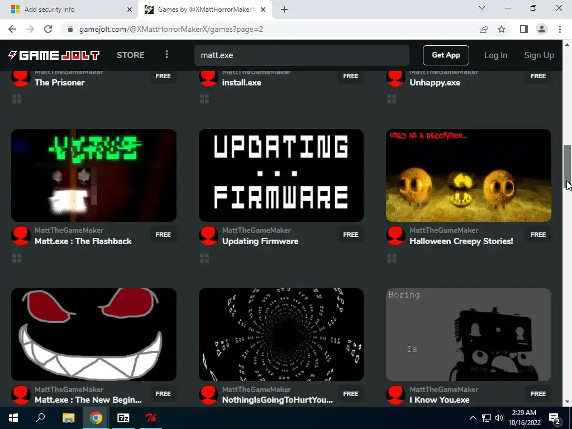Click the avatar beside The Prisoner
This screenshot has height=429, width=572.
point(21,77)
